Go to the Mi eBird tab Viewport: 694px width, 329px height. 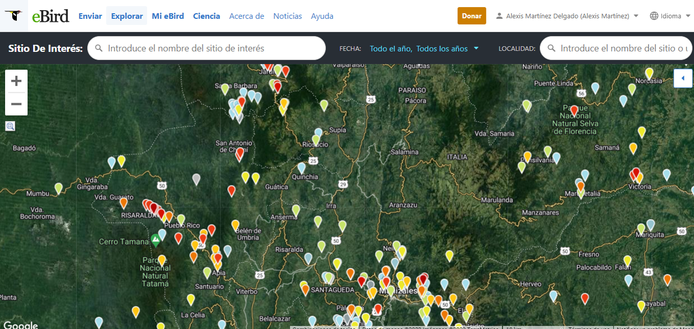[x=168, y=16]
